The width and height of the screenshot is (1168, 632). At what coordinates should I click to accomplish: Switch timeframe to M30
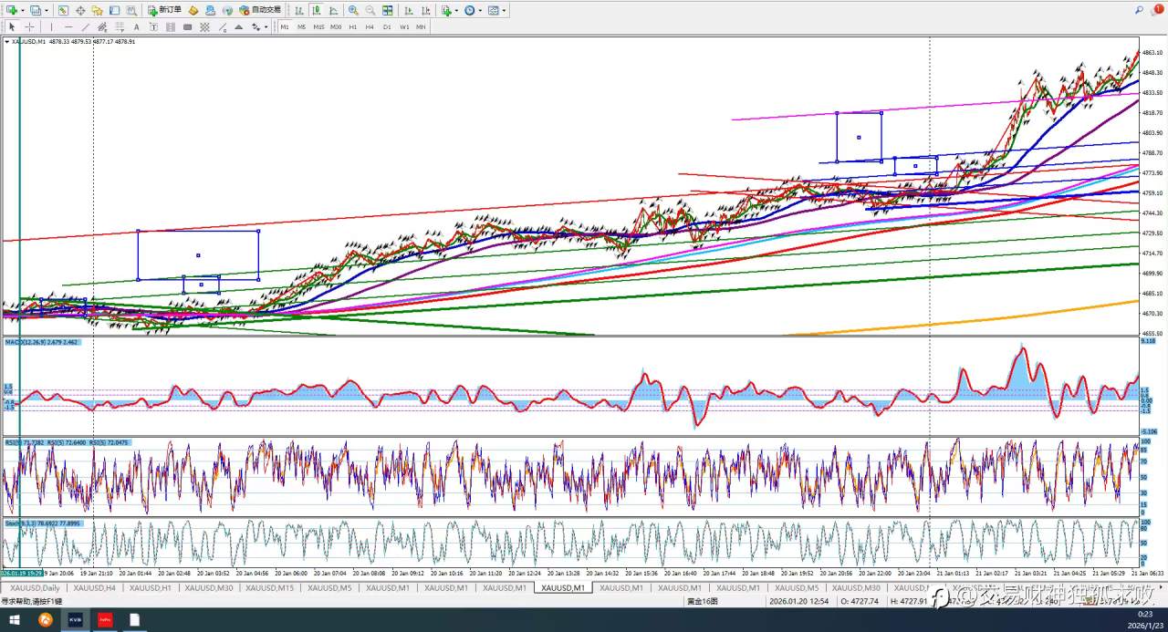click(x=336, y=26)
